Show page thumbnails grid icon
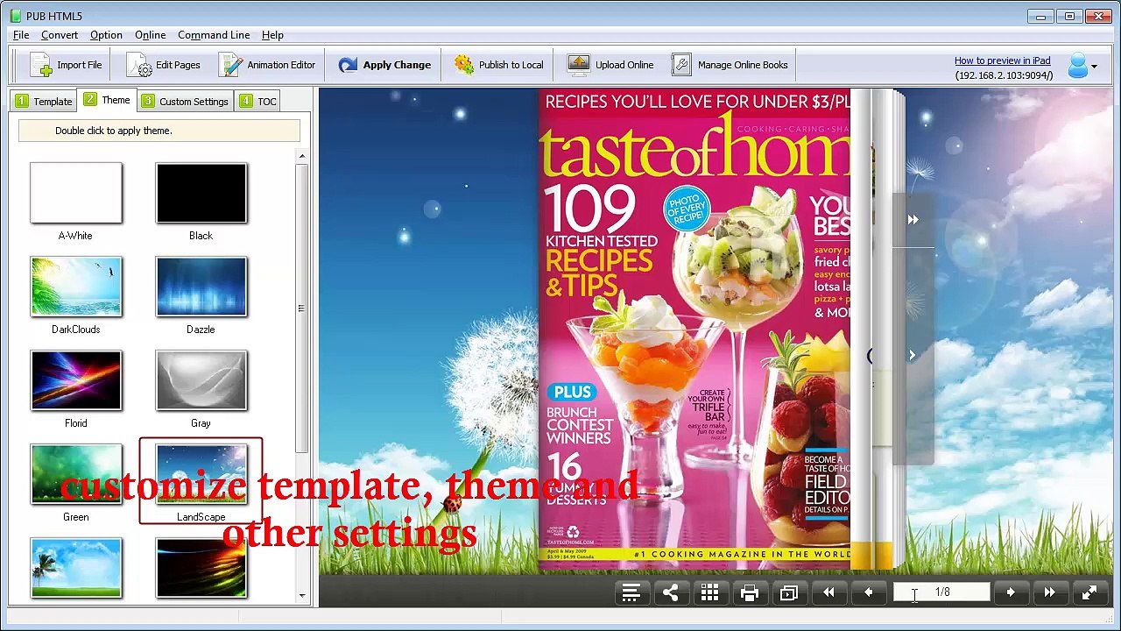 709,593
